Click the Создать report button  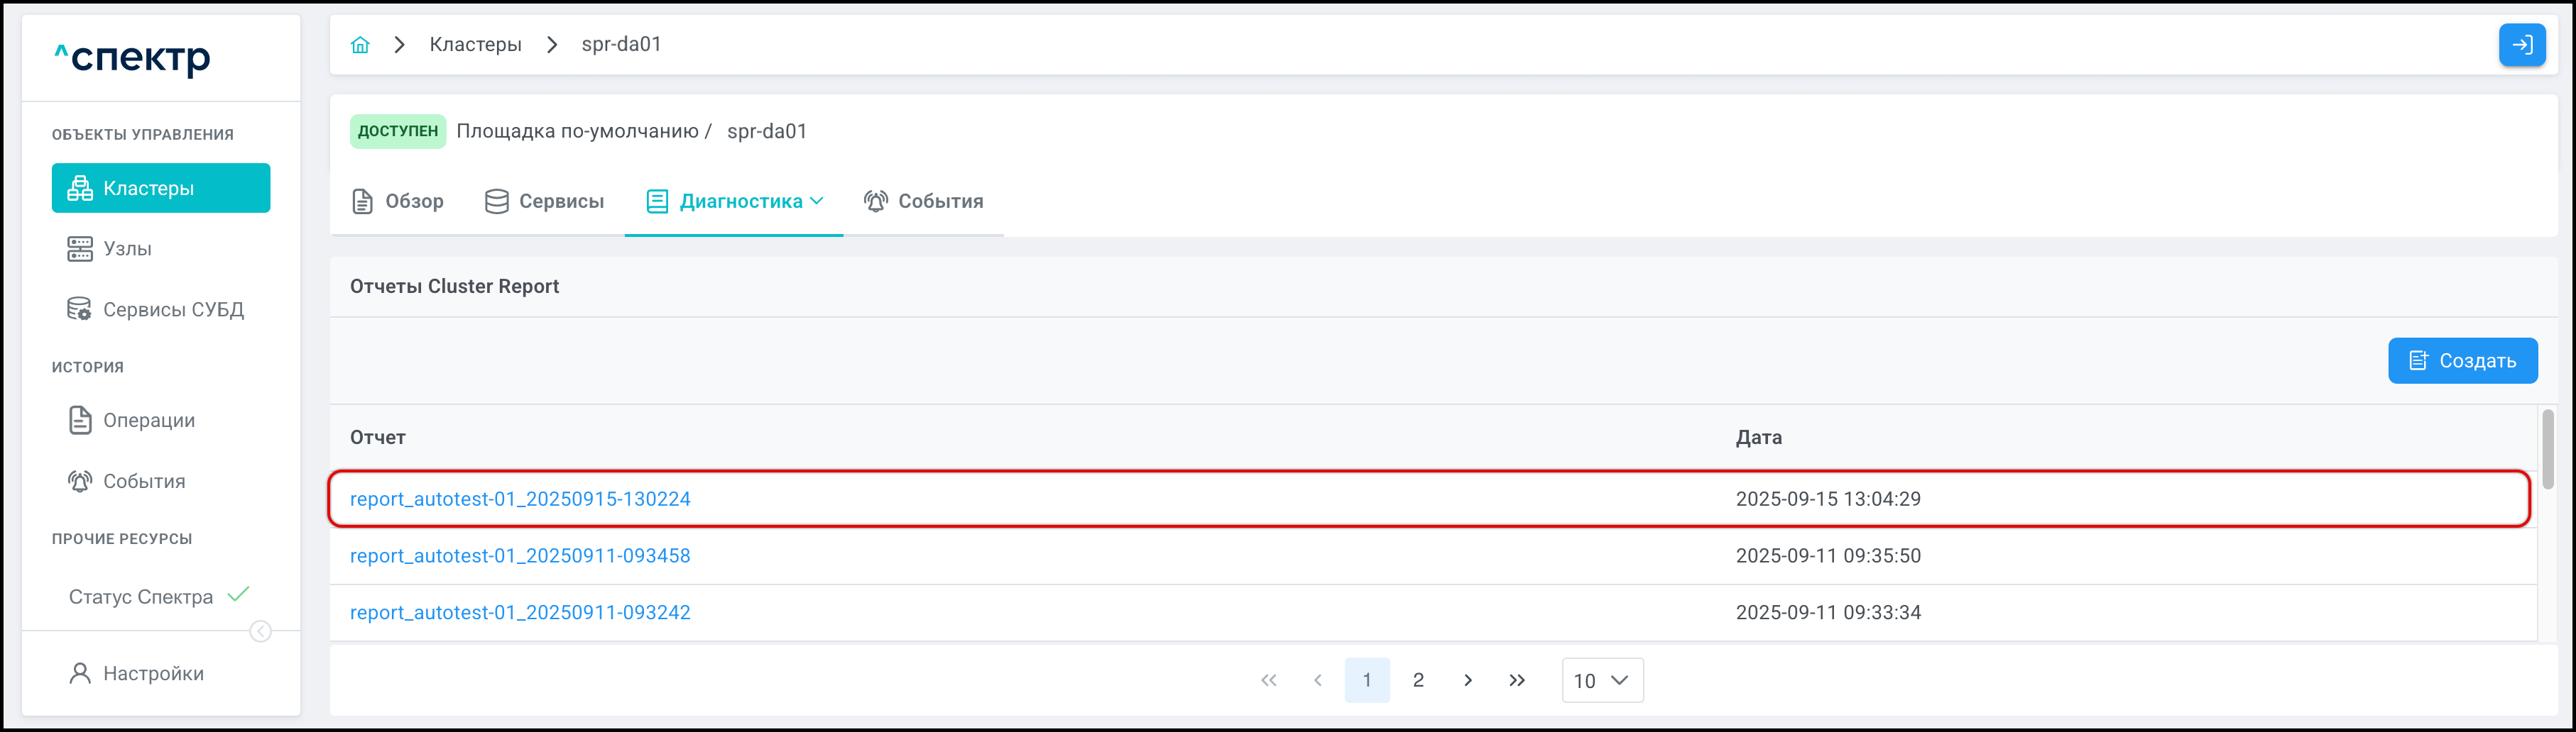[x=2462, y=360]
